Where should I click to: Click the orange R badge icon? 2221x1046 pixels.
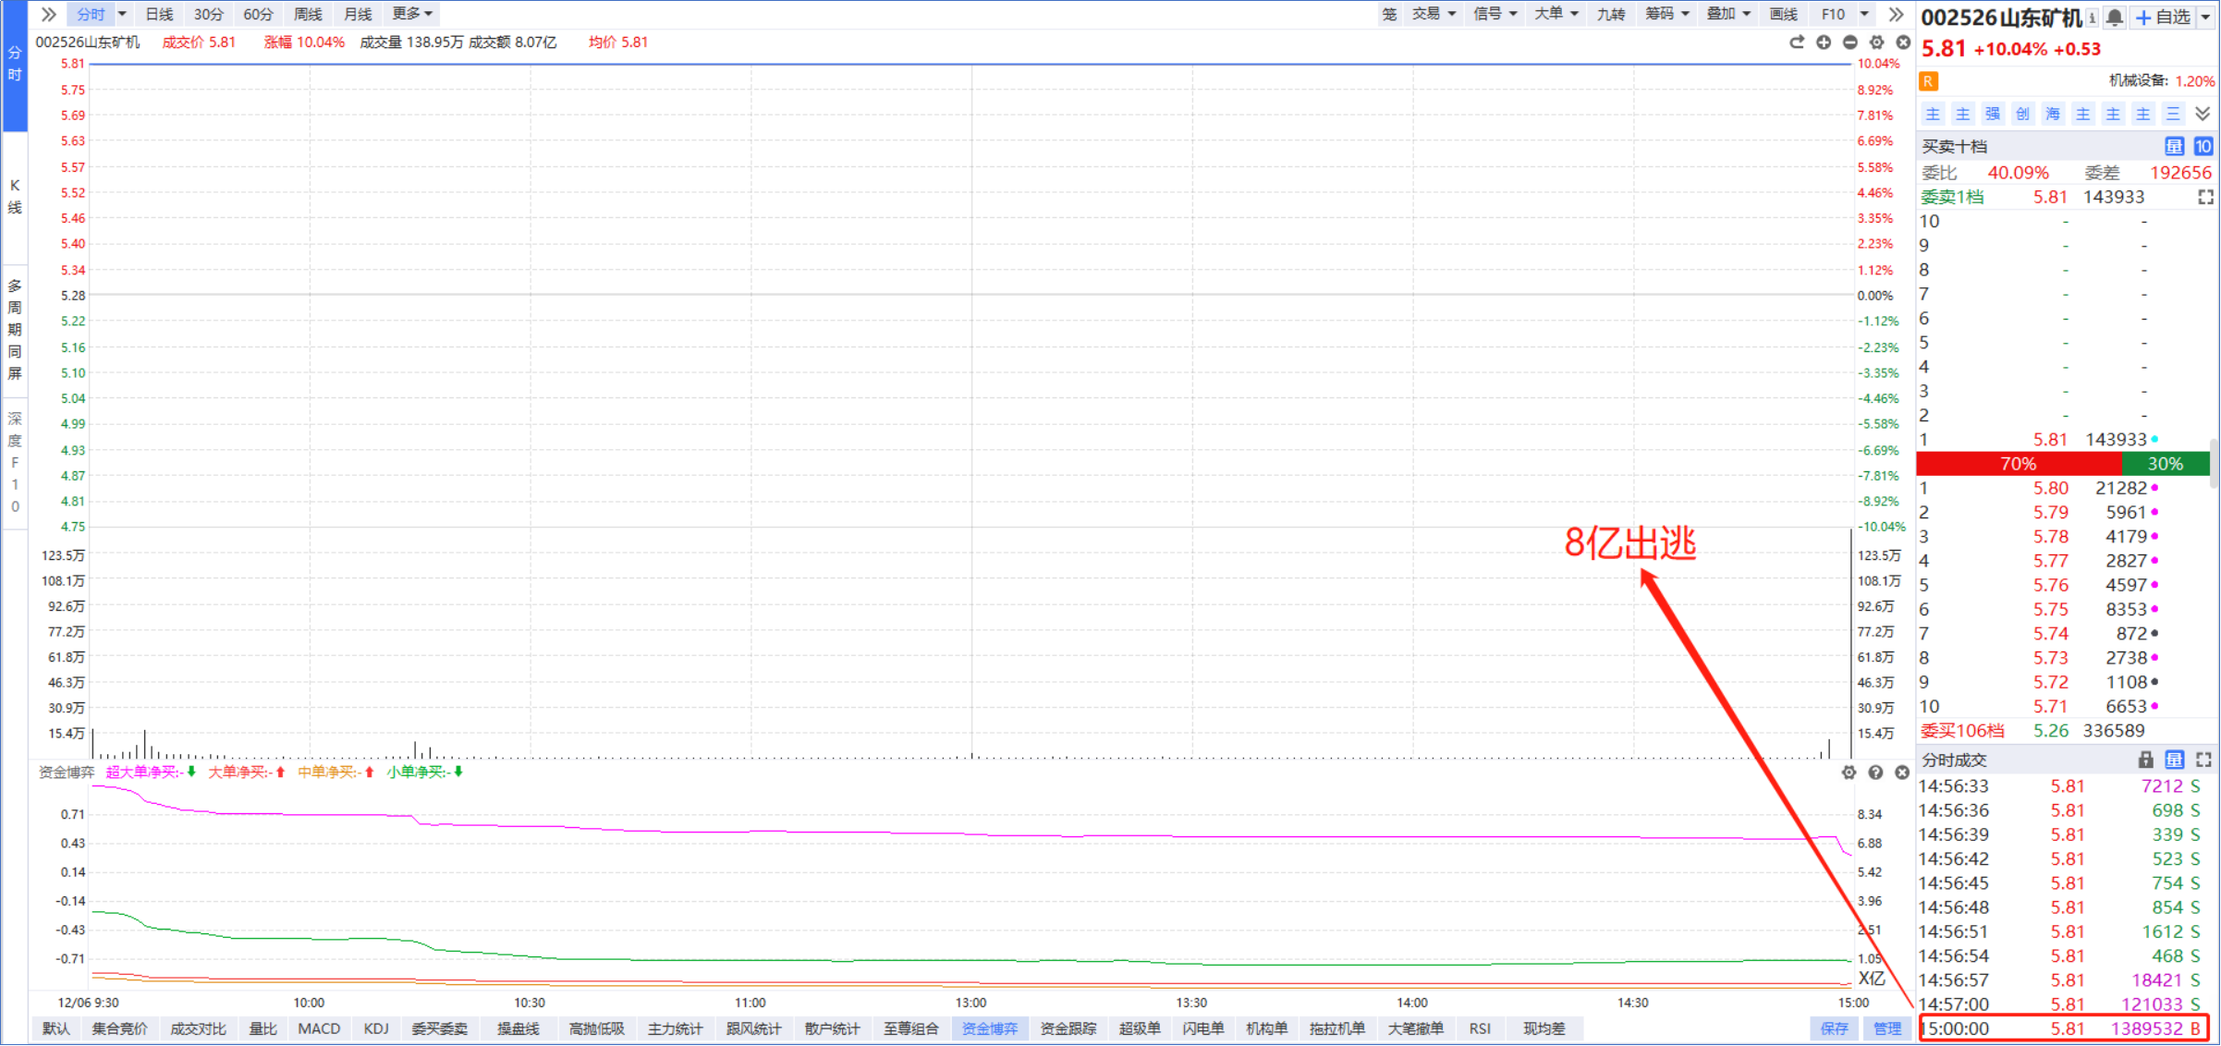tap(1929, 81)
